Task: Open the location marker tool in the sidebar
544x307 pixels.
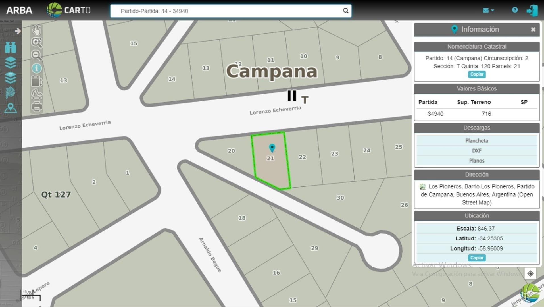Action: click(x=11, y=108)
